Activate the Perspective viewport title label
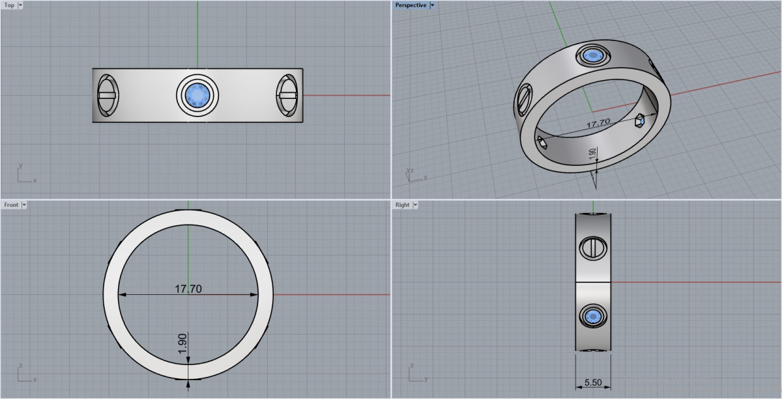782x399 pixels. pyautogui.click(x=411, y=5)
